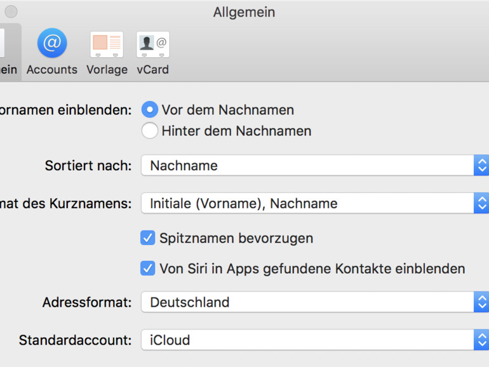Click the Accounts label in toolbar
489x367 pixels.
click(52, 70)
